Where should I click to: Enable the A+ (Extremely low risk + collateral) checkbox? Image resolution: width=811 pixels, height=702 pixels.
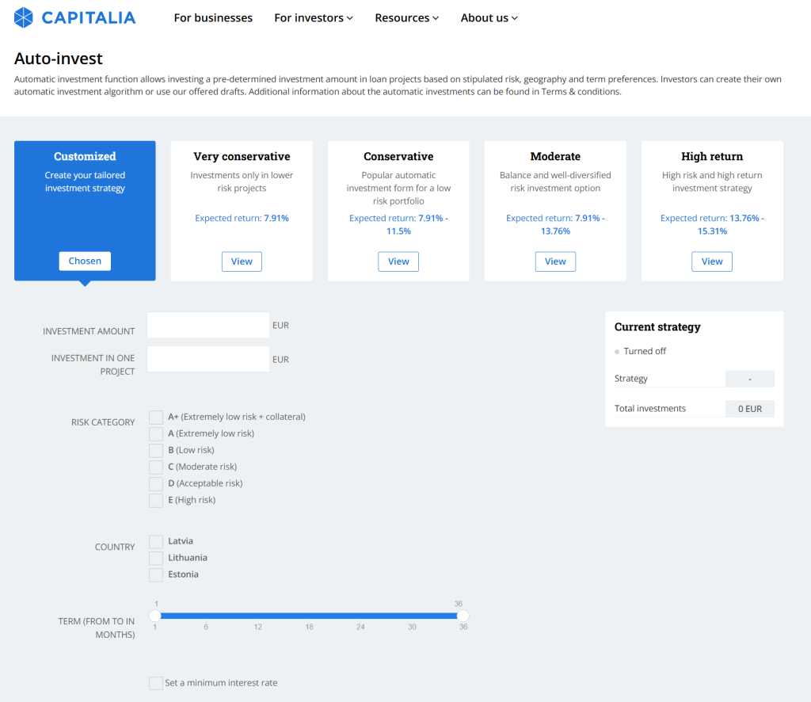[155, 417]
